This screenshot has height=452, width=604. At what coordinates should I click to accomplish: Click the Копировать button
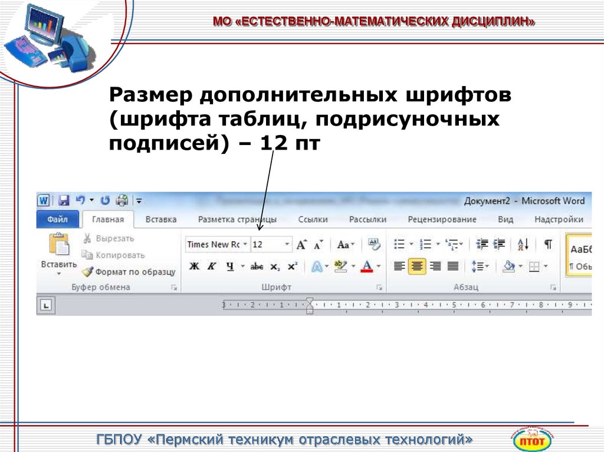click(x=113, y=255)
